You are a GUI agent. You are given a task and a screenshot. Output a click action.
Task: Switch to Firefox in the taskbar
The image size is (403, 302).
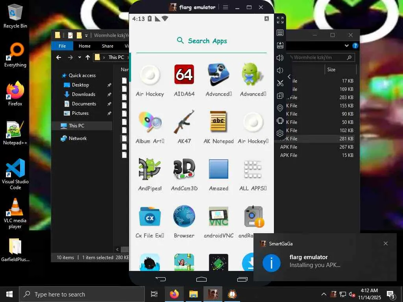point(174,294)
